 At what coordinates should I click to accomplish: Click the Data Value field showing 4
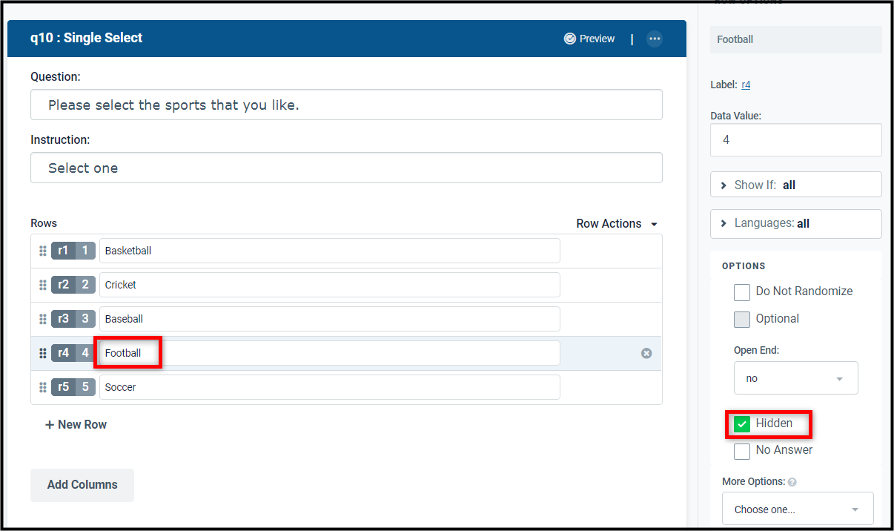(796, 139)
